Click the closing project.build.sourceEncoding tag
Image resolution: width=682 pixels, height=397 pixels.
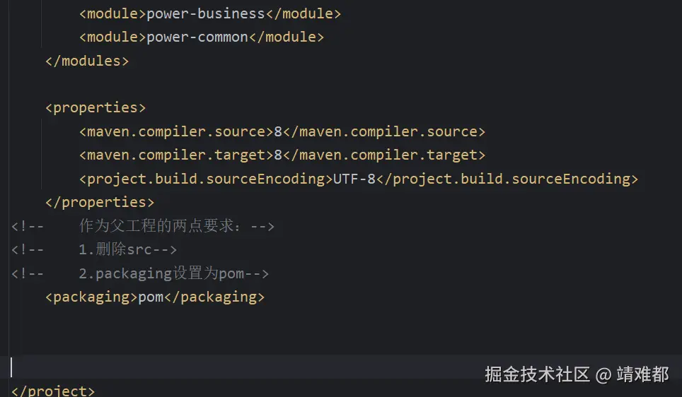pyautogui.click(x=507, y=179)
